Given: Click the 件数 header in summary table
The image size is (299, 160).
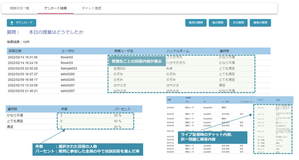Looking at the screenshot, I should pyautogui.click(x=64, y=109).
